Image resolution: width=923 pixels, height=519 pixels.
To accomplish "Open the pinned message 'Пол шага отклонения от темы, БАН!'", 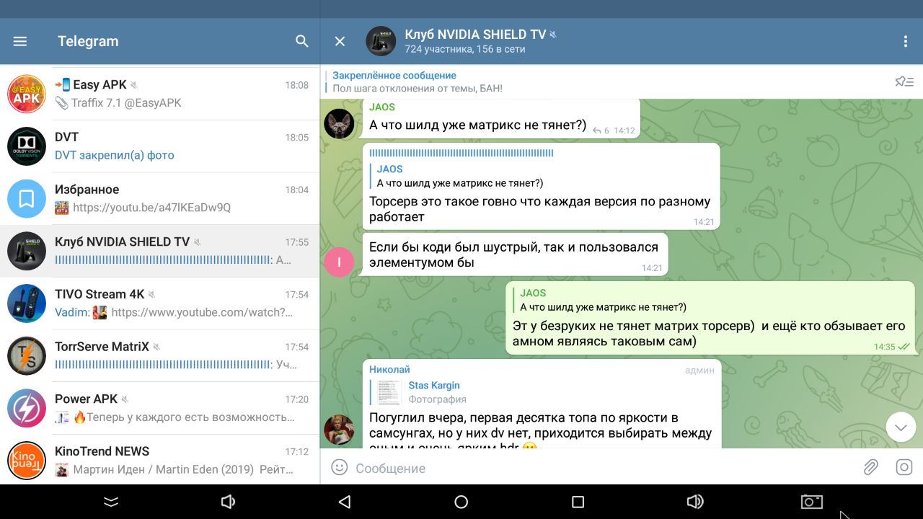I will coord(418,88).
